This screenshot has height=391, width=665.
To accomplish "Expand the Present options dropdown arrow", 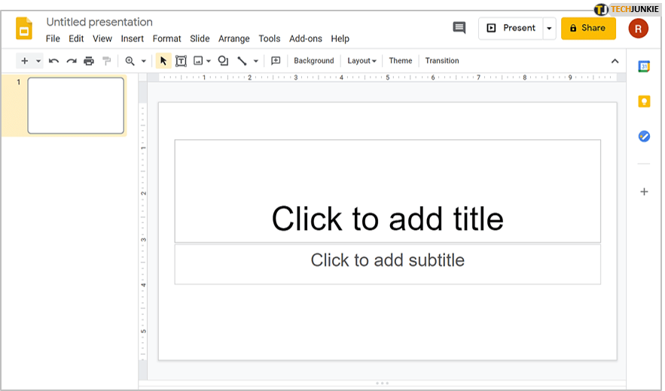I will tap(549, 29).
